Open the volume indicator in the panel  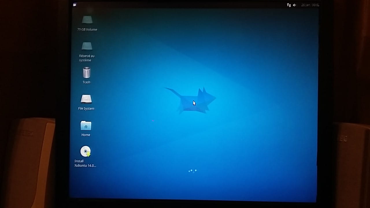pyautogui.click(x=294, y=5)
